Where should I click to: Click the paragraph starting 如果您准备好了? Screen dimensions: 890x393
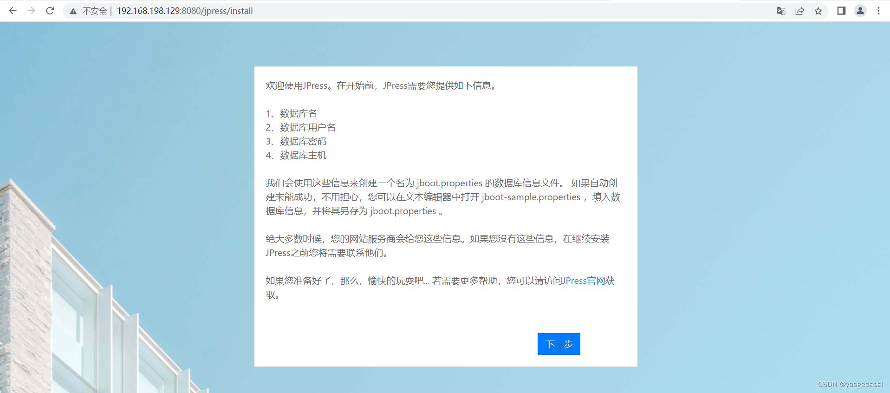coord(440,288)
